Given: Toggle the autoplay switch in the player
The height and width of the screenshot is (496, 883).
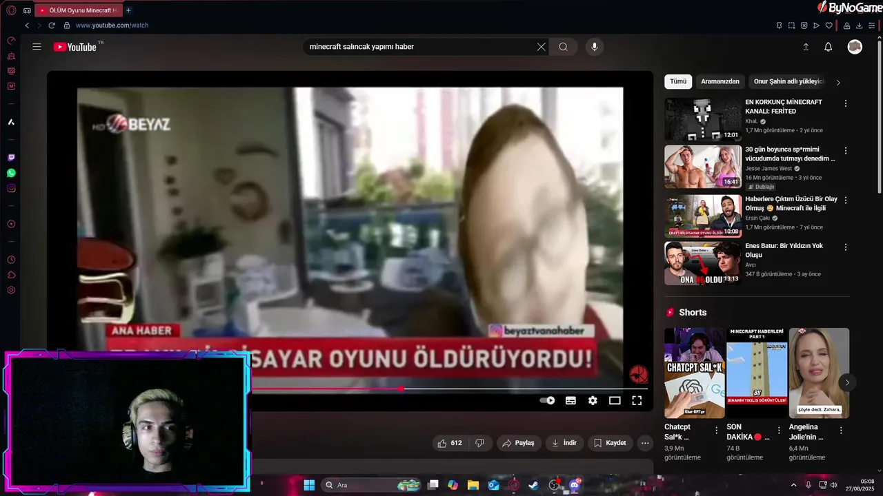Looking at the screenshot, I should click(547, 400).
